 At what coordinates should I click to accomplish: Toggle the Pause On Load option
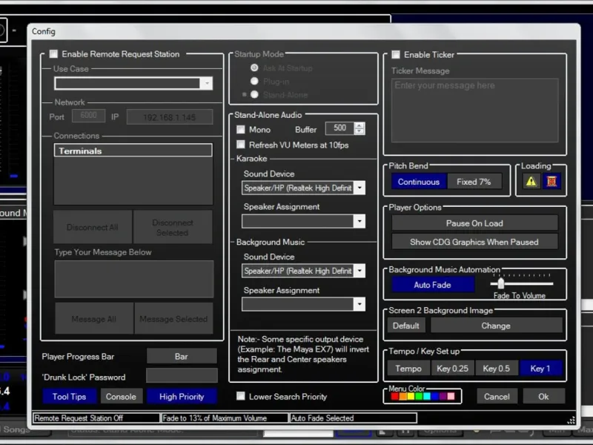tap(474, 223)
